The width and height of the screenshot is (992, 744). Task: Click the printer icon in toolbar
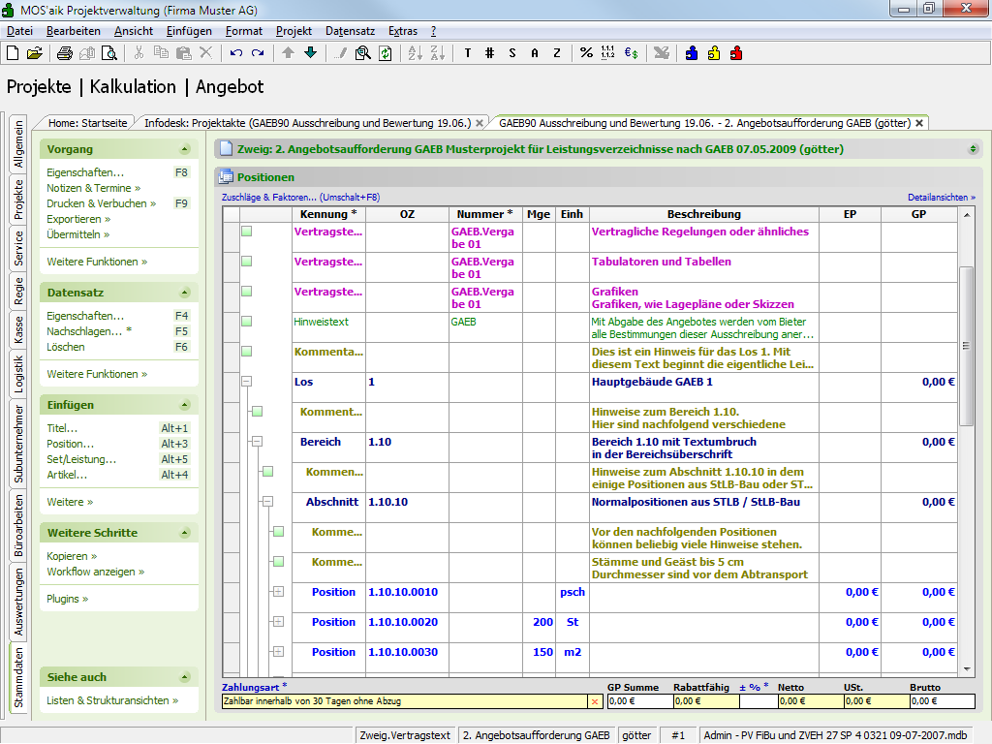click(64, 53)
